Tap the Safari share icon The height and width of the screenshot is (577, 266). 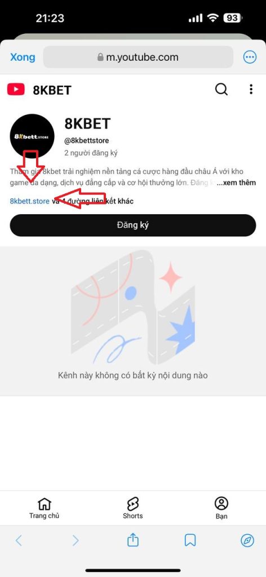tap(133, 540)
